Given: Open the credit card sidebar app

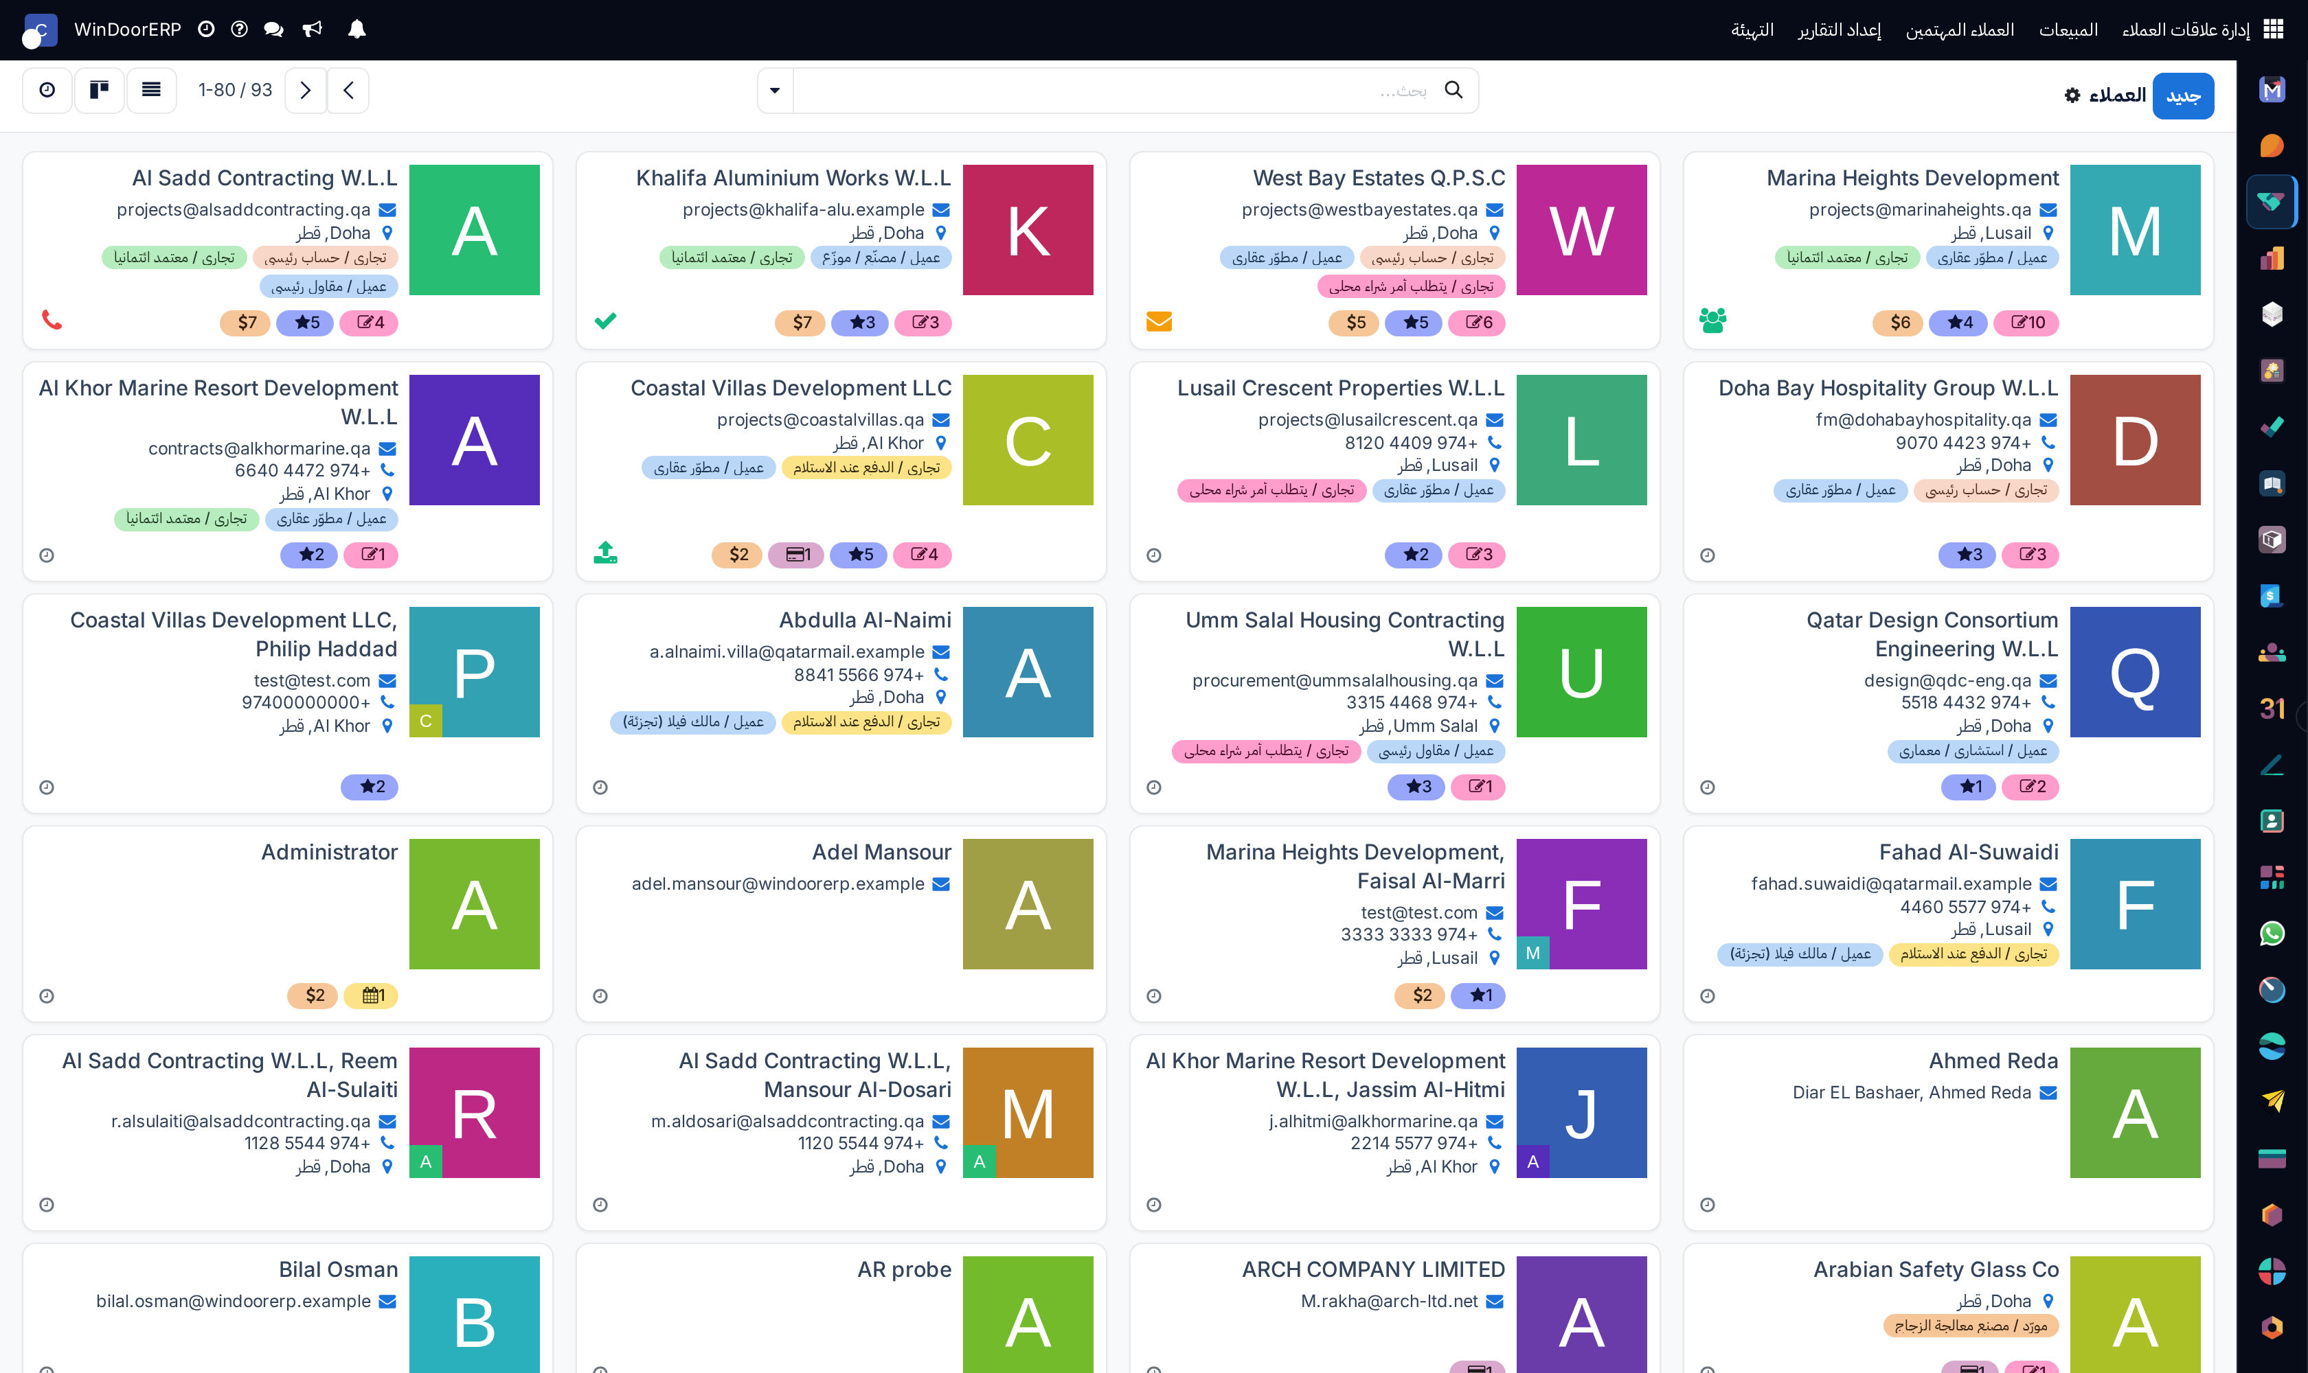Looking at the screenshot, I should click(2272, 1158).
